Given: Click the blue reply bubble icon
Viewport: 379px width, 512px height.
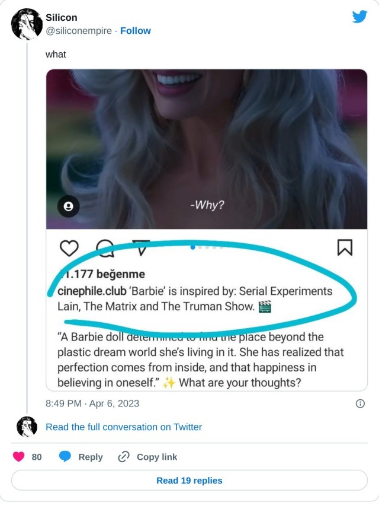Looking at the screenshot, I should click(65, 457).
